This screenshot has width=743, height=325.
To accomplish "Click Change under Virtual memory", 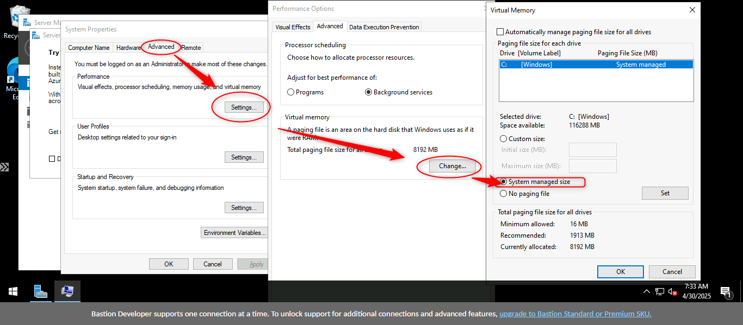I will (452, 166).
